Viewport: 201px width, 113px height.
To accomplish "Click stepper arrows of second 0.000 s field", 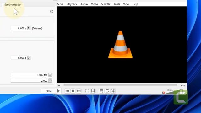I will 29,58.
